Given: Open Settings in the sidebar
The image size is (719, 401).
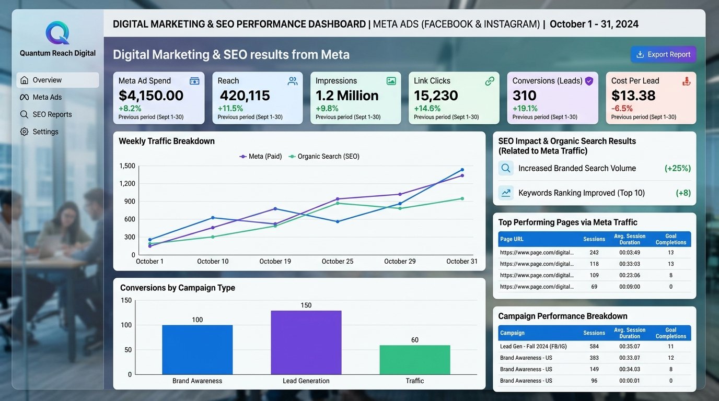Looking at the screenshot, I should 57,132.
